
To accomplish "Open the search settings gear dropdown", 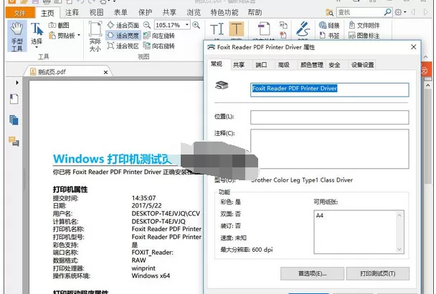I will click(x=400, y=12).
